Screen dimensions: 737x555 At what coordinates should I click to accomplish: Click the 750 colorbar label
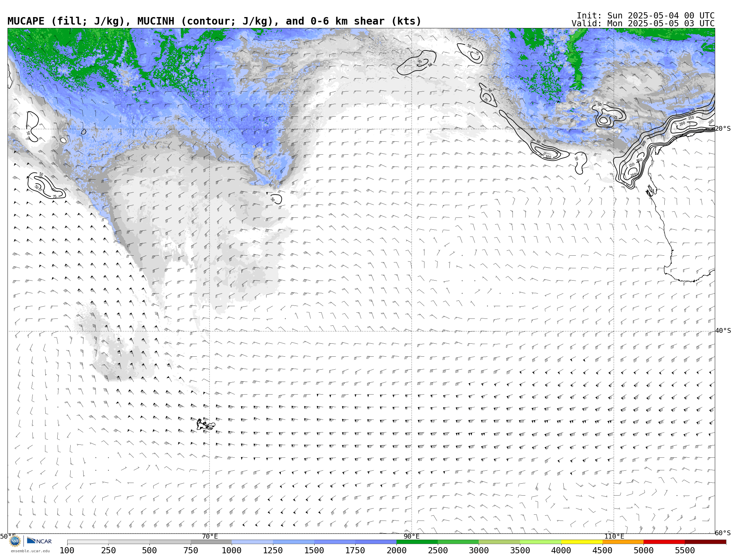click(x=191, y=551)
